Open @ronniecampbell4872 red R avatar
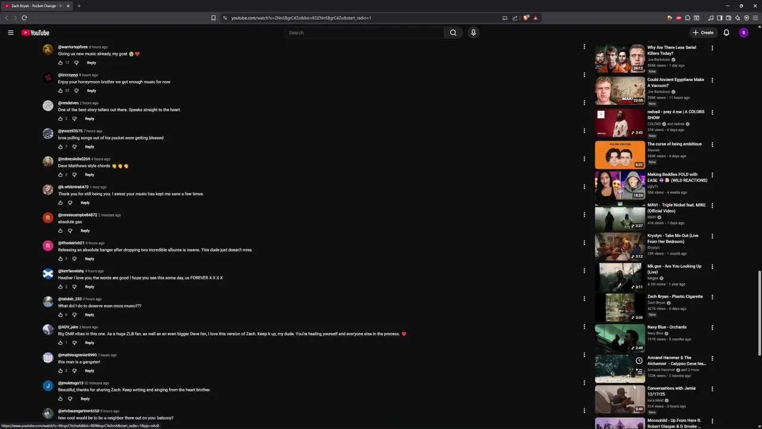The height and width of the screenshot is (429, 762). 48,217
